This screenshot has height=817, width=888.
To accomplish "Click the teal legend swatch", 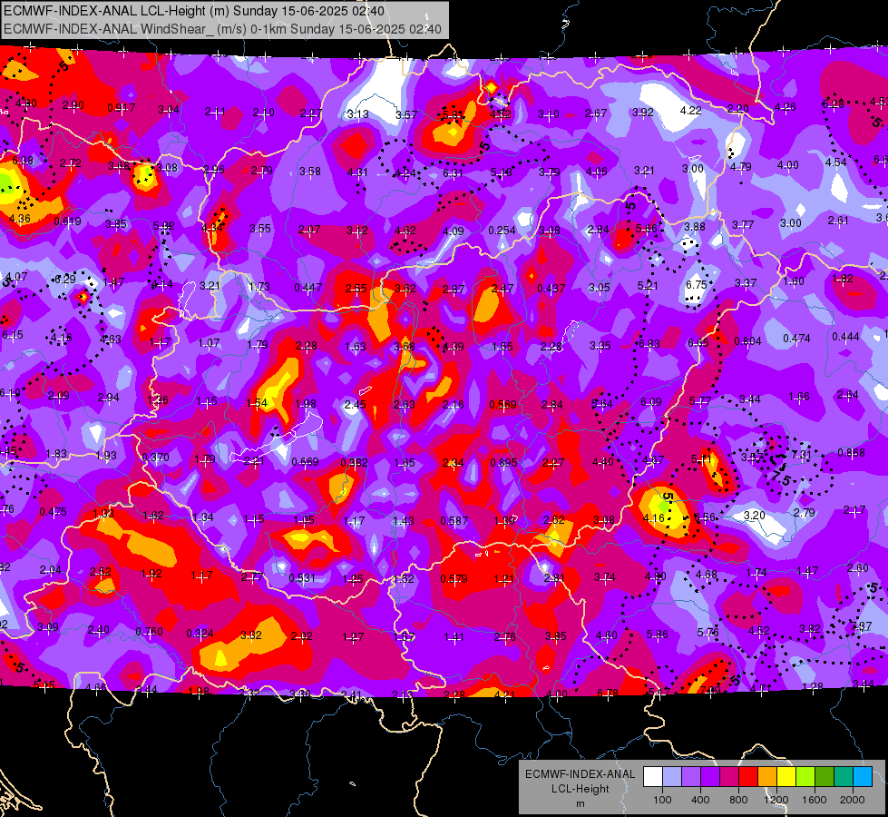I will [x=844, y=776].
